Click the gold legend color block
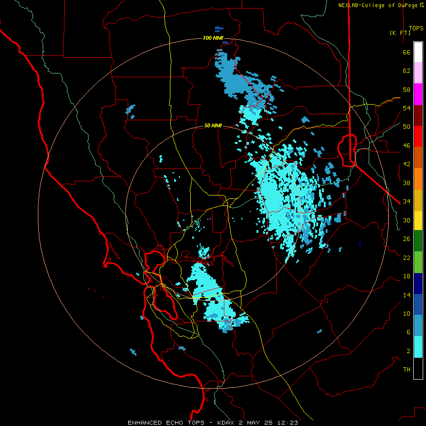 click(418, 201)
